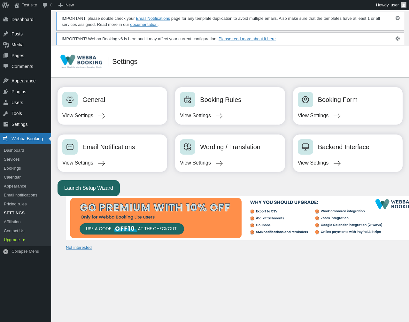Dismiss the Email Notifications notice
409x322 pixels.
[x=397, y=18]
